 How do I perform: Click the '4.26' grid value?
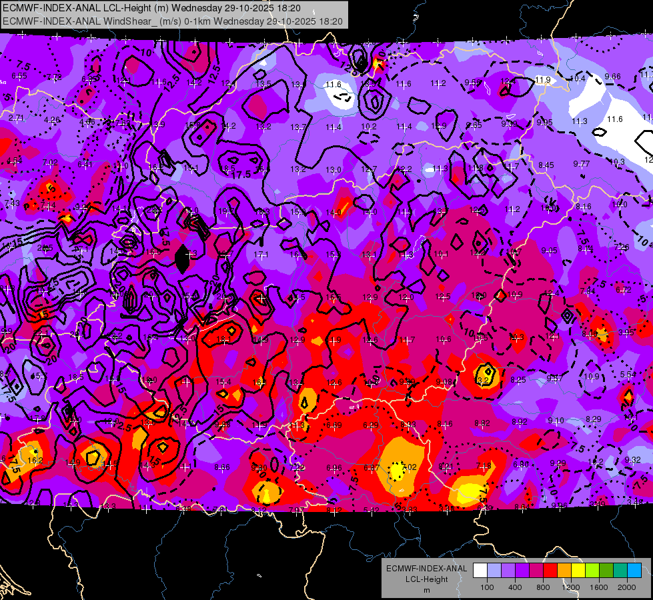coord(52,120)
